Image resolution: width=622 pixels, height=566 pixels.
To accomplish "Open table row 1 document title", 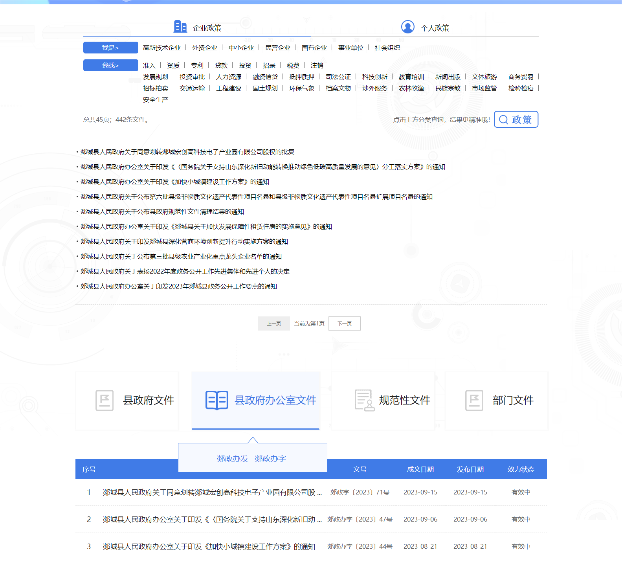I will click(212, 492).
